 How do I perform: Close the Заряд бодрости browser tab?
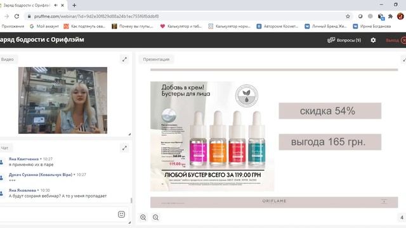62,5
